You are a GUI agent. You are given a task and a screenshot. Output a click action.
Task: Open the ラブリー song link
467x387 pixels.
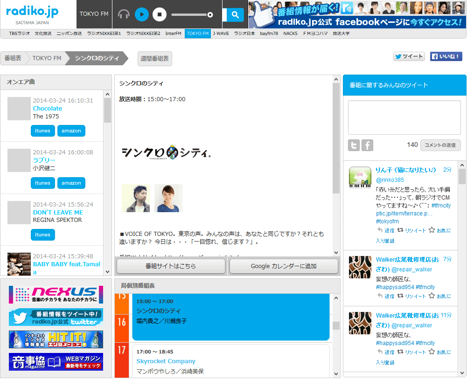pyautogui.click(x=44, y=160)
